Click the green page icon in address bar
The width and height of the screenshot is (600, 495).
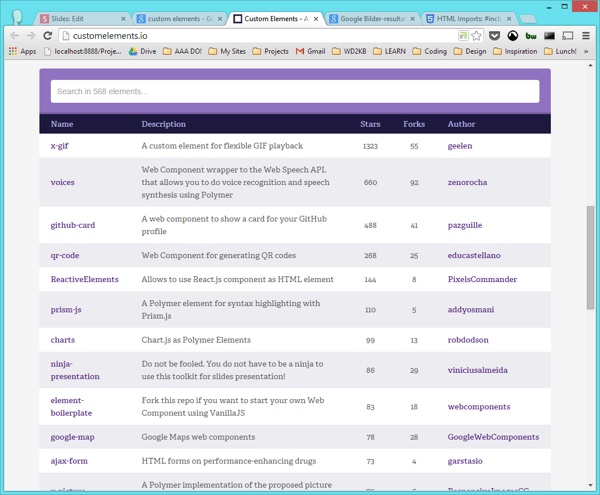463,36
